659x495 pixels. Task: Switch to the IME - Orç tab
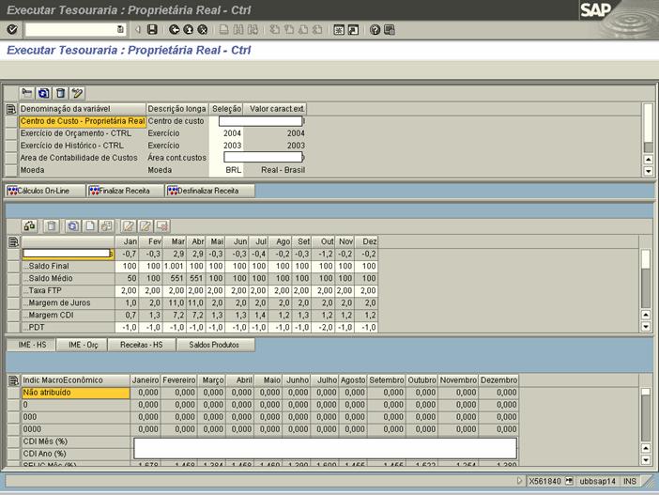pos(83,345)
